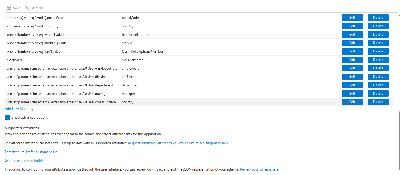Image resolution: width=400 pixels, height=175 pixels.
Task: Click facsimileTelephoneNumber source attribute cell
Action: (143, 52)
